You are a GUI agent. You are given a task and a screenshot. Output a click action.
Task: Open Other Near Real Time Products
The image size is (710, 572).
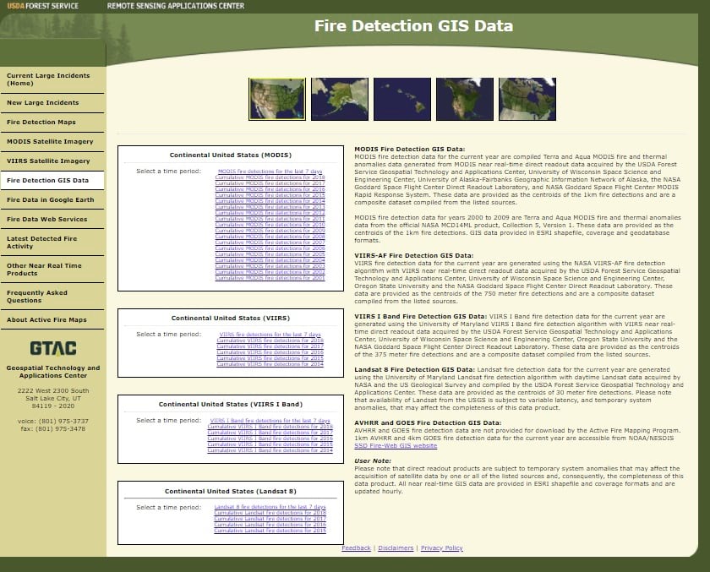click(52, 270)
